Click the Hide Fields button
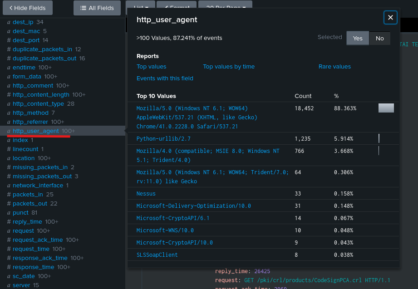 pyautogui.click(x=27, y=8)
